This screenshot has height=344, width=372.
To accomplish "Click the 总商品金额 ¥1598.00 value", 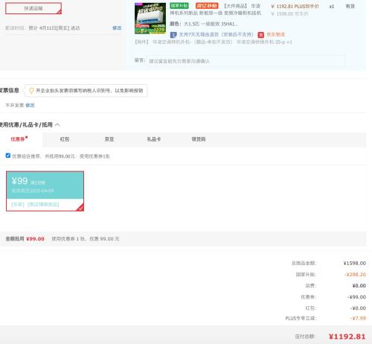I will click(x=355, y=263).
